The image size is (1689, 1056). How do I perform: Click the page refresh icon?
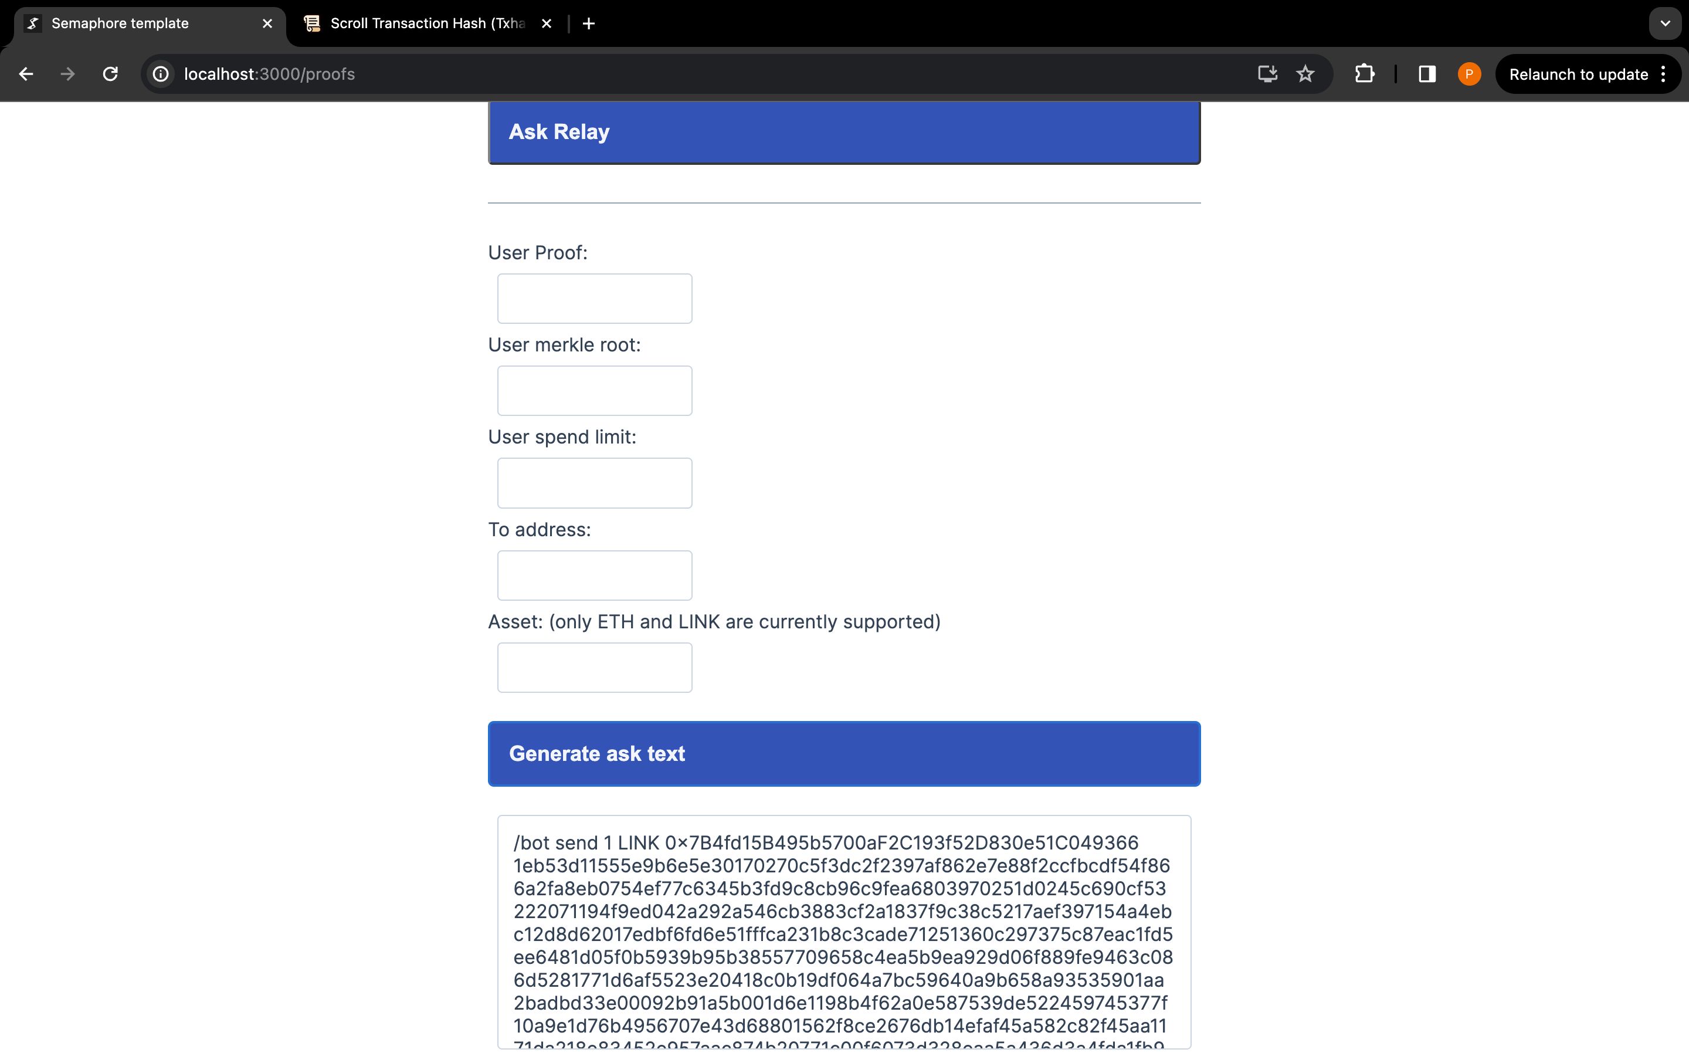(111, 74)
